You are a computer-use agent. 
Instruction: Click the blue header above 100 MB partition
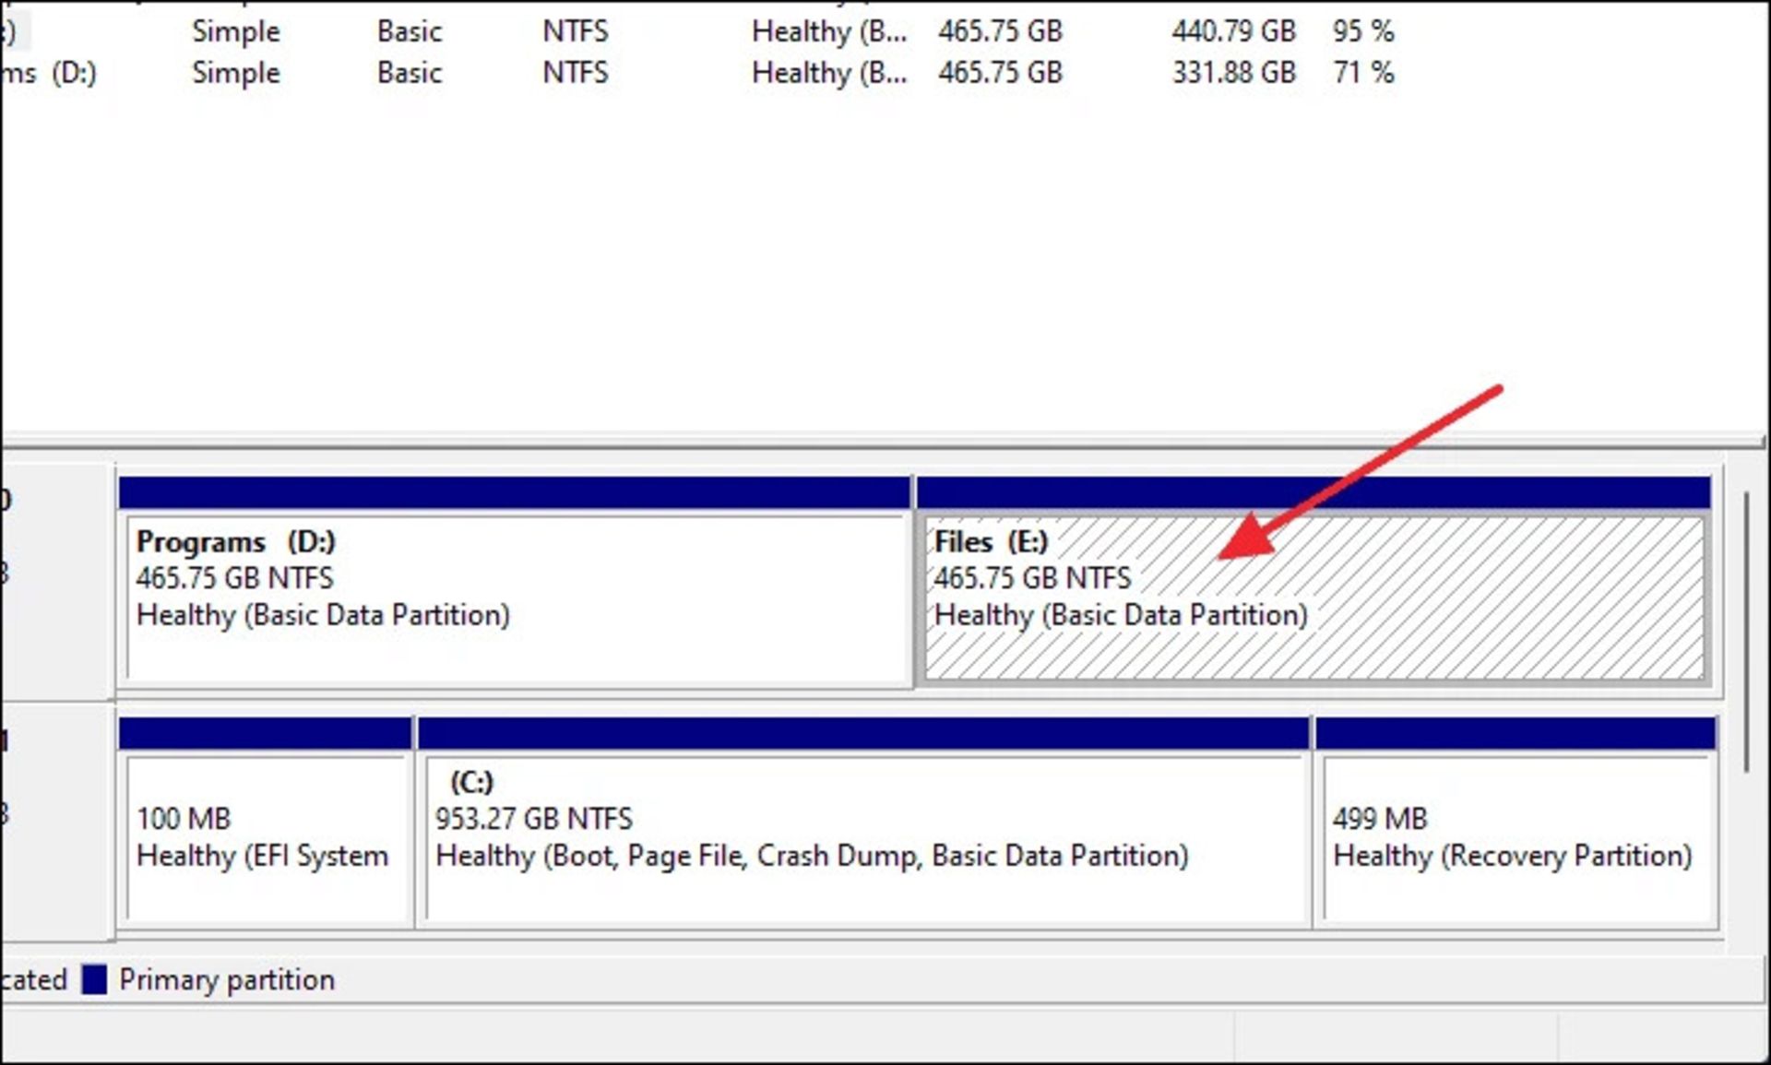tap(266, 734)
